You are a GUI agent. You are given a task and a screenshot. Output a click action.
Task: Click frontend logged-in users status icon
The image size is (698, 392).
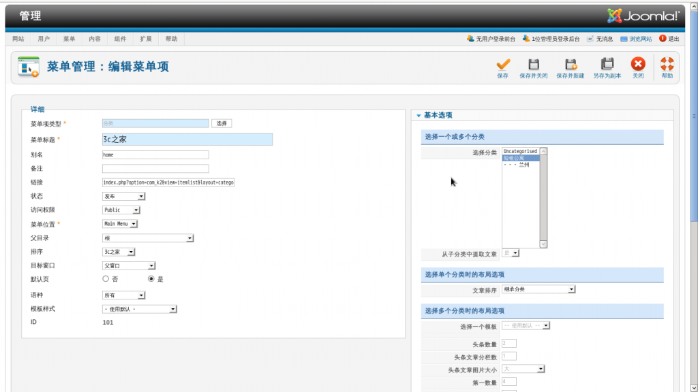tap(470, 39)
